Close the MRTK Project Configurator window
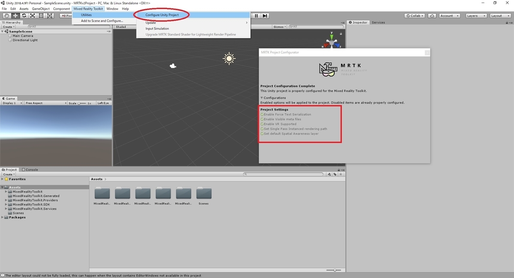 pyautogui.click(x=427, y=53)
